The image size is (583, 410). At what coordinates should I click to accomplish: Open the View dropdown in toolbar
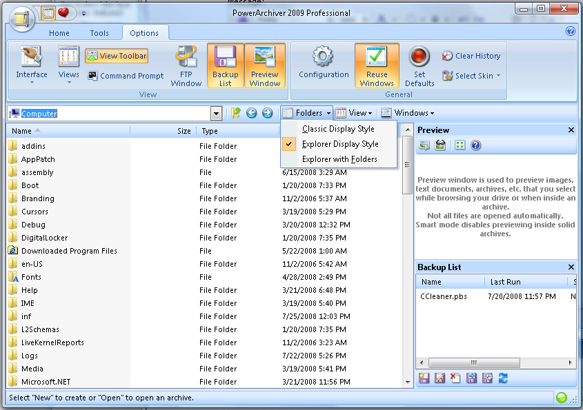coord(354,113)
